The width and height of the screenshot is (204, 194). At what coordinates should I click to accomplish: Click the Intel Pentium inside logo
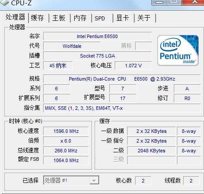(178, 50)
